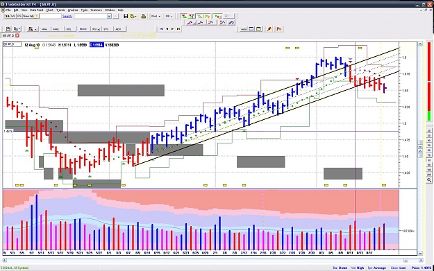Open the Fib dropdown button

[x=169, y=17]
